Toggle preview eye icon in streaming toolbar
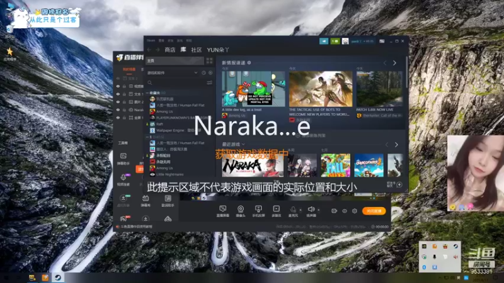Image resolution: width=504 pixels, height=283 pixels. (344, 211)
